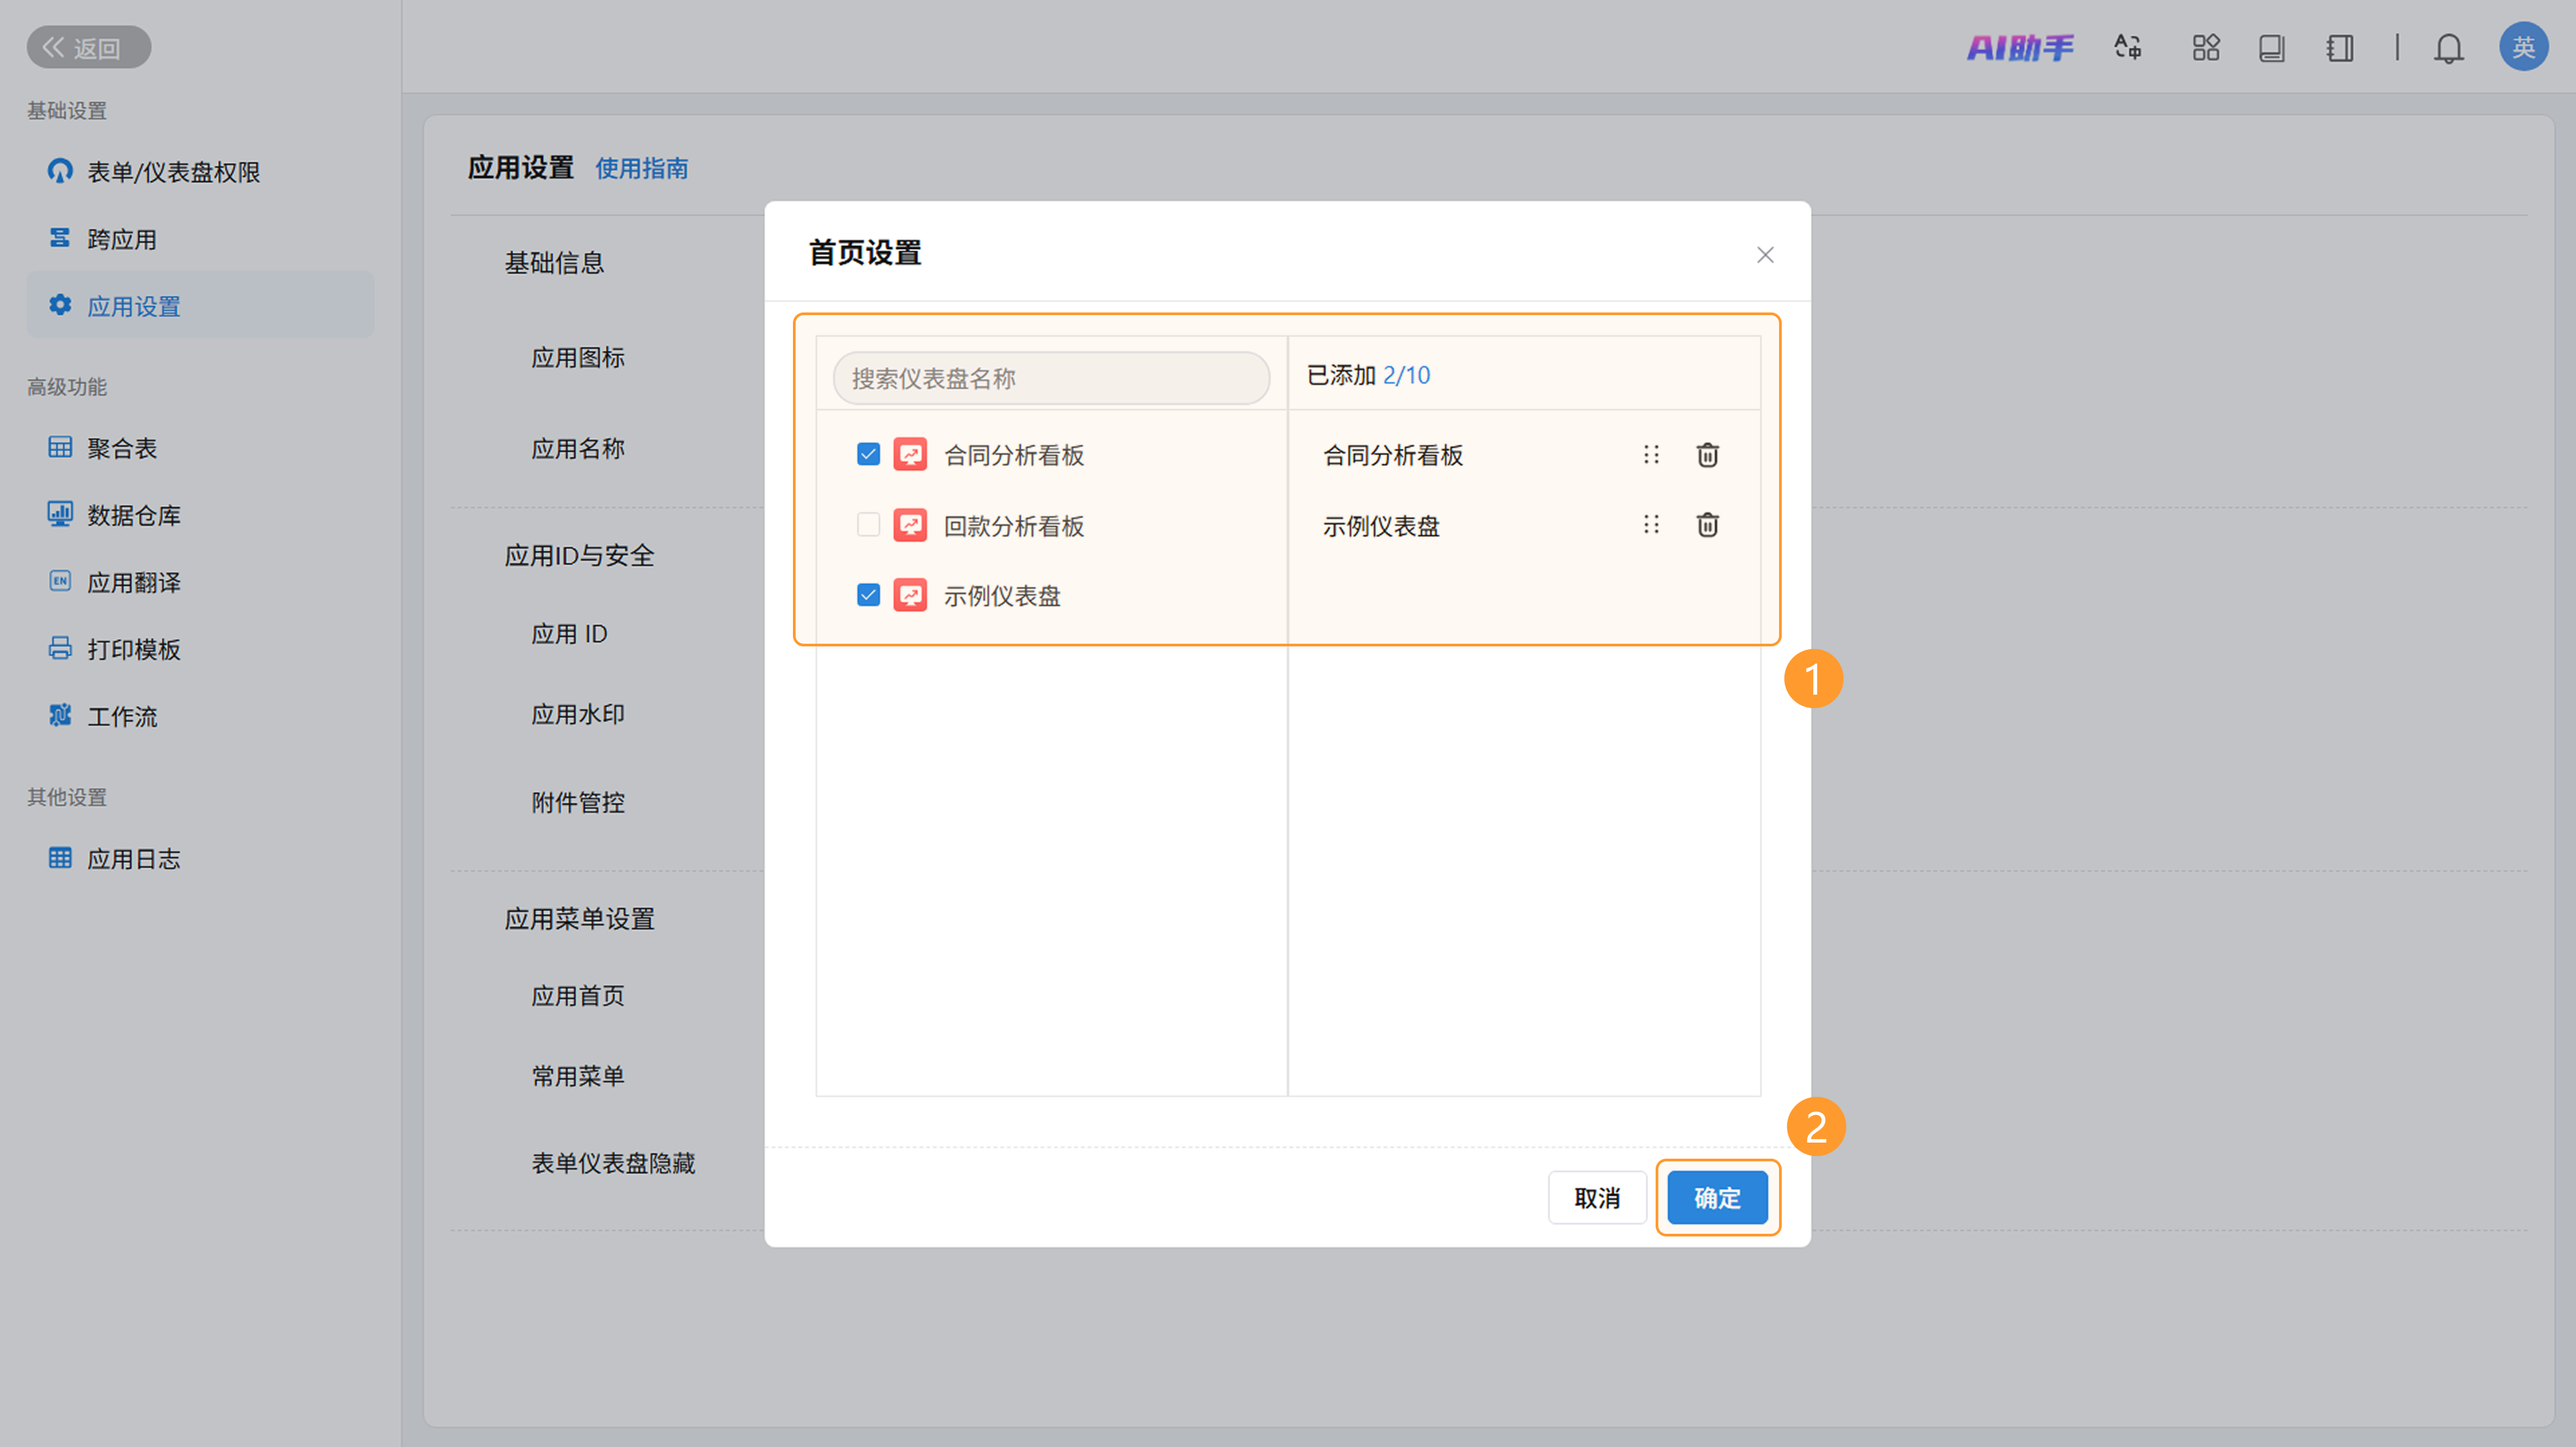
Task: Delete 合同分析看板 from added list
Action: pyautogui.click(x=1707, y=455)
